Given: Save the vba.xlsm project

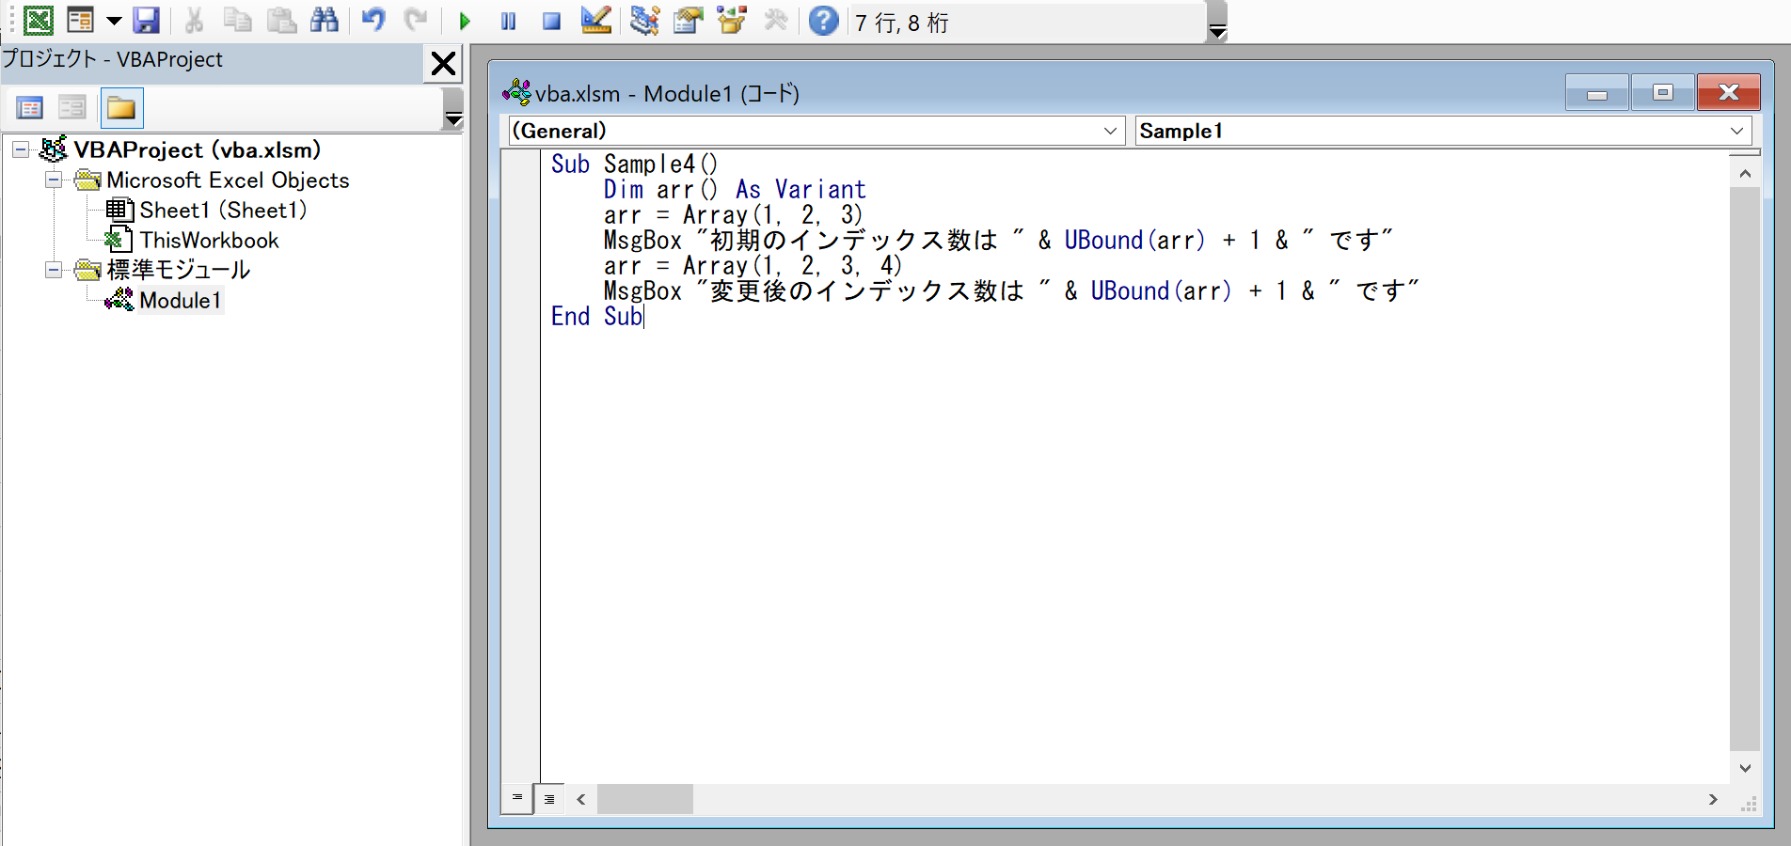Looking at the screenshot, I should coord(148,20).
